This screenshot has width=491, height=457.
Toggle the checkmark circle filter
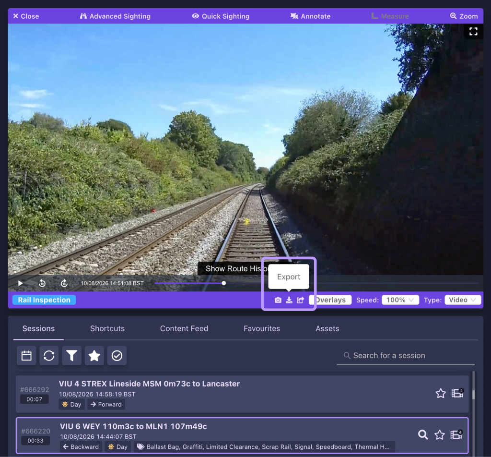click(117, 356)
